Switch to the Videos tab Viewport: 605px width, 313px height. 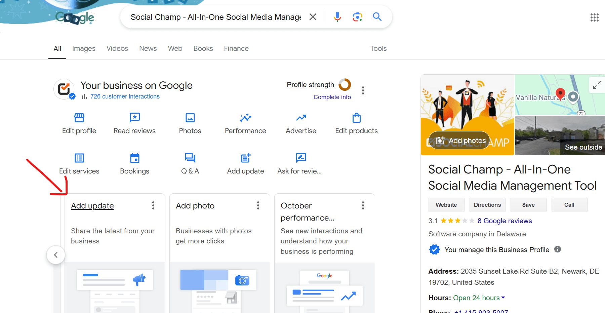click(x=117, y=49)
